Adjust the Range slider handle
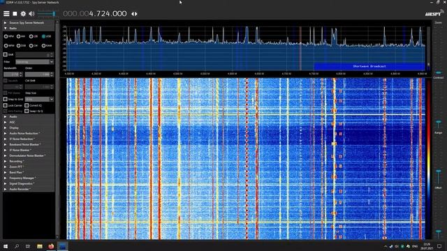447x251 pixels. [x=439, y=172]
